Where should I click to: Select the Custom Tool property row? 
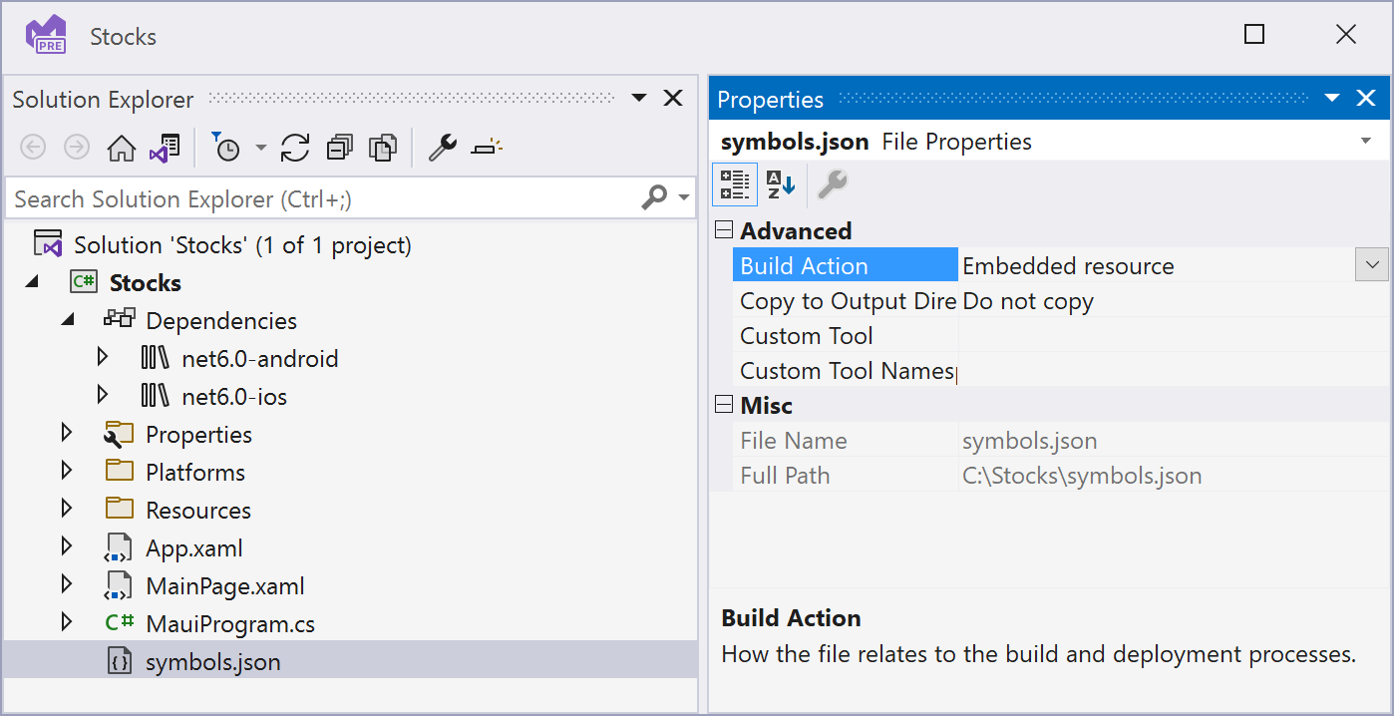pyautogui.click(x=847, y=336)
